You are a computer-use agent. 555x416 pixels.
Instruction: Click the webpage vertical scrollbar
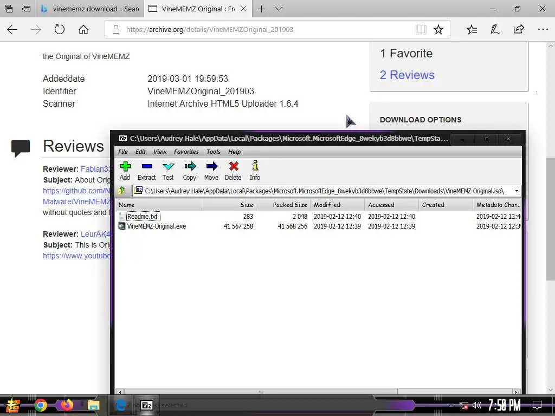(x=551, y=219)
